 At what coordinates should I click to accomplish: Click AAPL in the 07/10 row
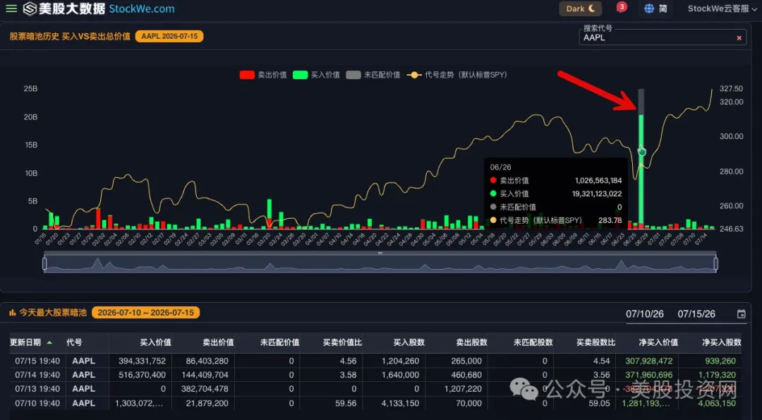83,403
